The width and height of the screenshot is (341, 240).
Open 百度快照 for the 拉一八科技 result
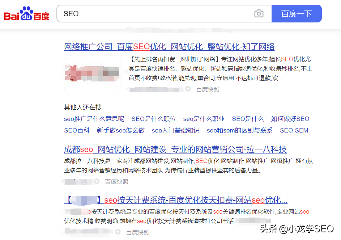[117, 182]
